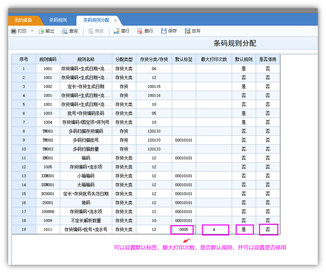Viewport: 326px width, 273px height.
Task: Click the 最大打印次数 column header
Action: pos(214,59)
